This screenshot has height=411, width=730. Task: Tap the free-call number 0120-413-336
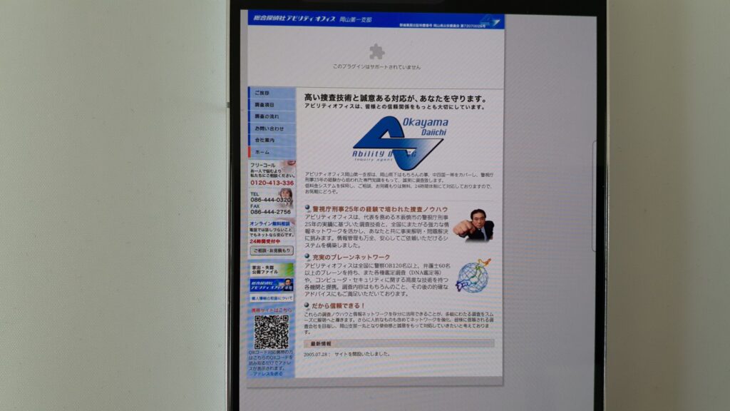click(x=272, y=183)
